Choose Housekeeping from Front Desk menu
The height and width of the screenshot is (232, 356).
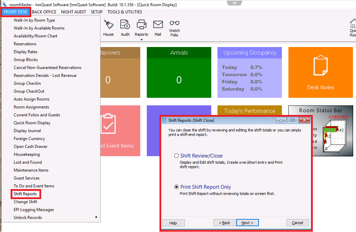(x=27, y=154)
